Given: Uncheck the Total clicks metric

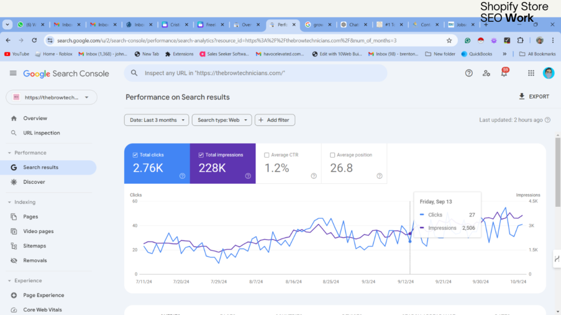Looking at the screenshot, I should tap(135, 155).
